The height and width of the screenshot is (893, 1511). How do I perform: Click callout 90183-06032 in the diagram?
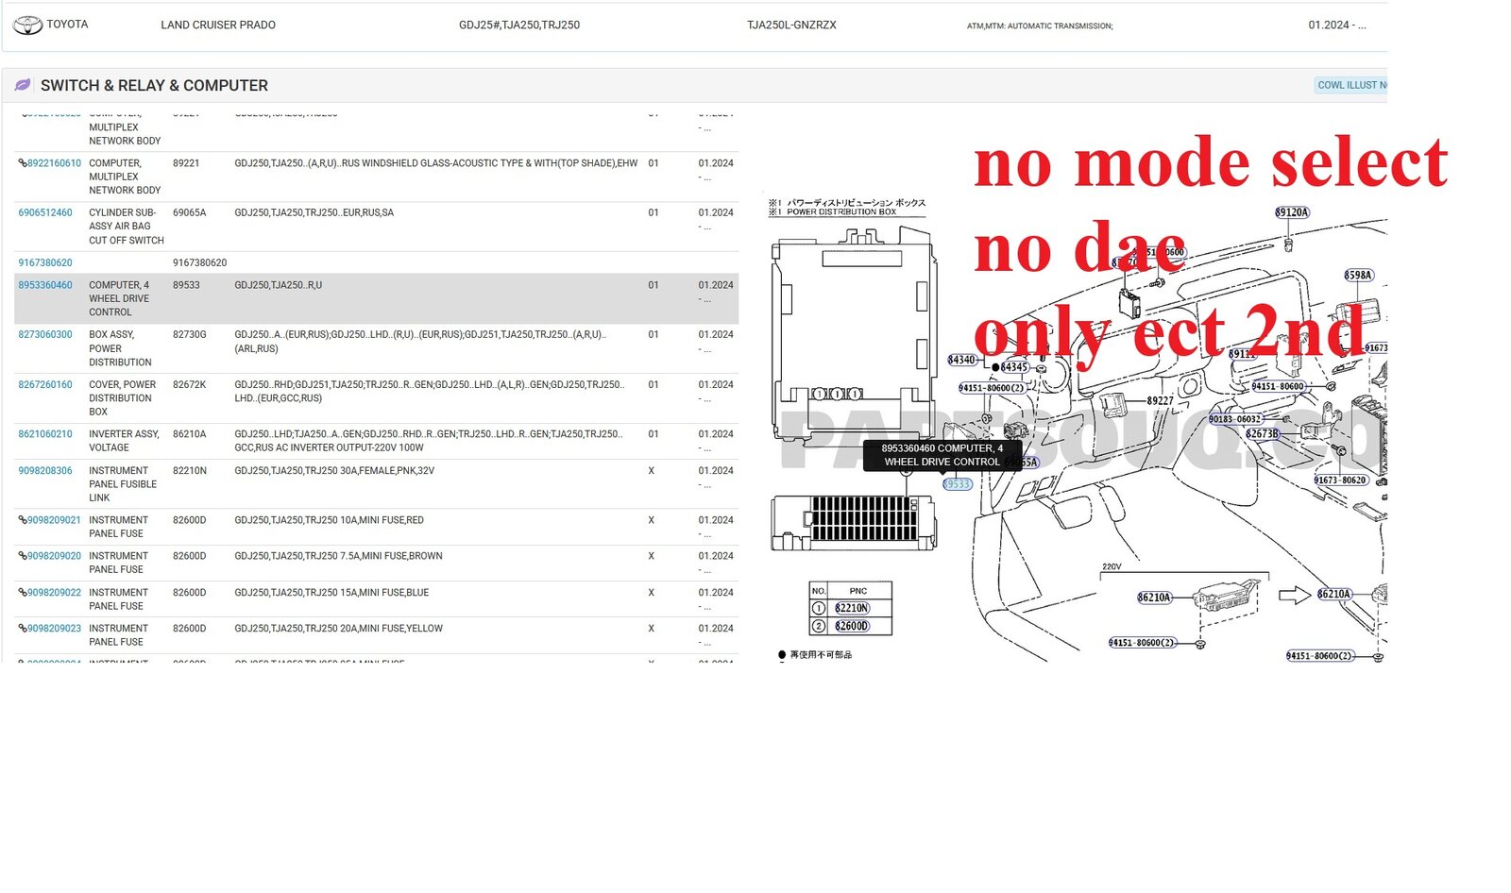pyautogui.click(x=1235, y=419)
